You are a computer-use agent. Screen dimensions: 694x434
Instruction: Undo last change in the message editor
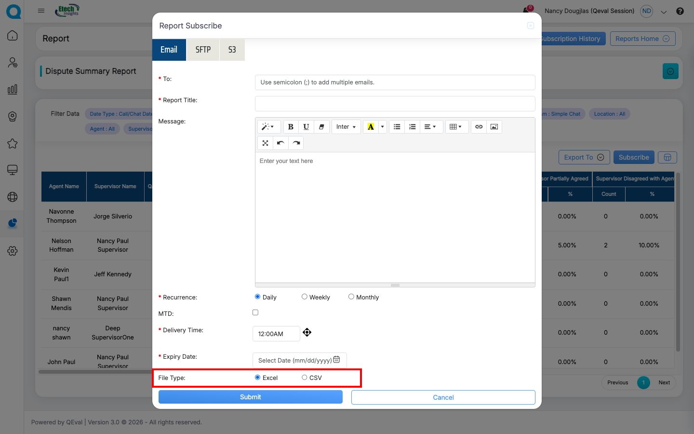tap(280, 143)
